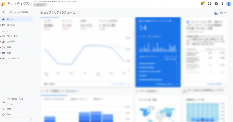Click the world map country chart
Screen dimensions: 233x122
[158, 114]
